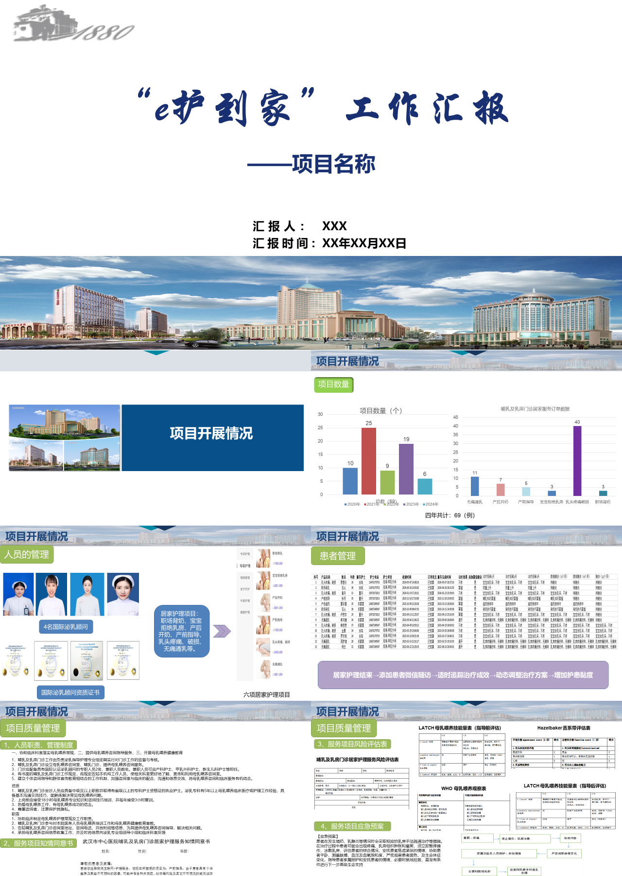This screenshot has width=622, height=876.
Task: Click the hospital photo collage beside section banner
Action: pyautogui.click(x=65, y=438)
